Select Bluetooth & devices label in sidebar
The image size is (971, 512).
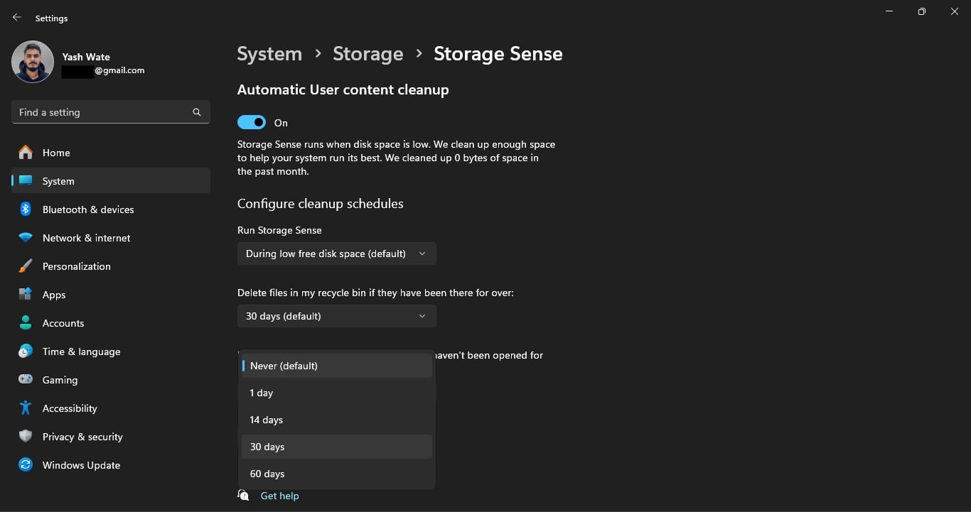88,209
